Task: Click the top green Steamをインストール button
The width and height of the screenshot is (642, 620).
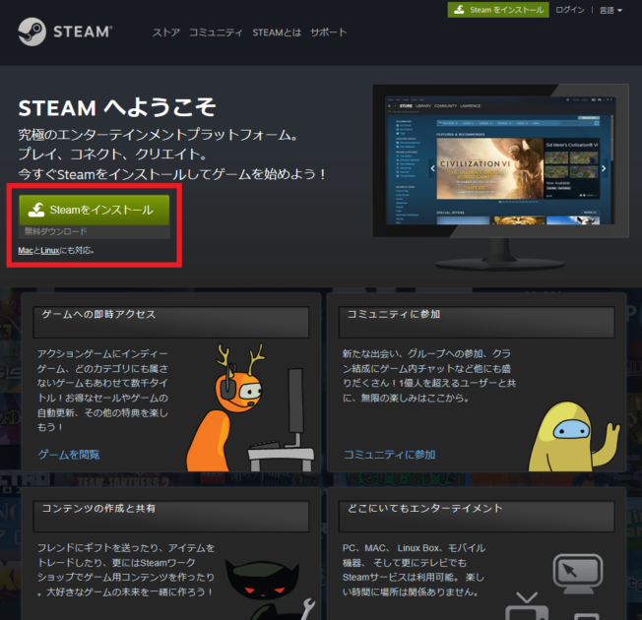Action: pos(498,10)
